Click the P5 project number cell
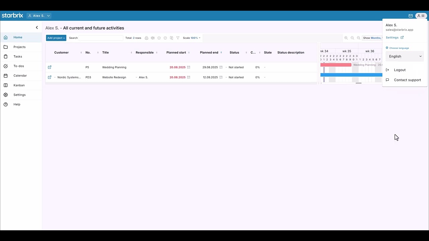 [87, 67]
